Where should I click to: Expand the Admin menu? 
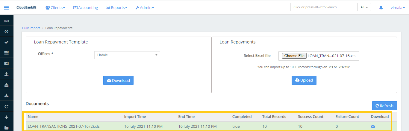pos(145,7)
